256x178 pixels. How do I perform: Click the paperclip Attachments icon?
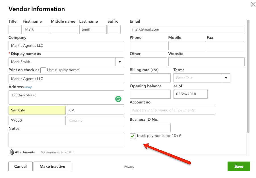12,152
